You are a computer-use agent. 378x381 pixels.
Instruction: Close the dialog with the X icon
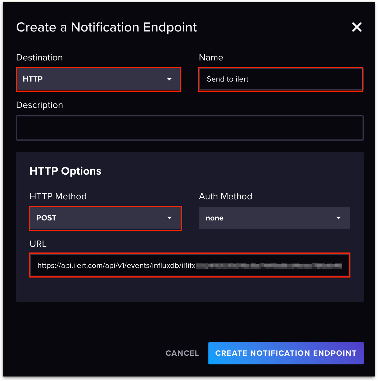[x=357, y=27]
